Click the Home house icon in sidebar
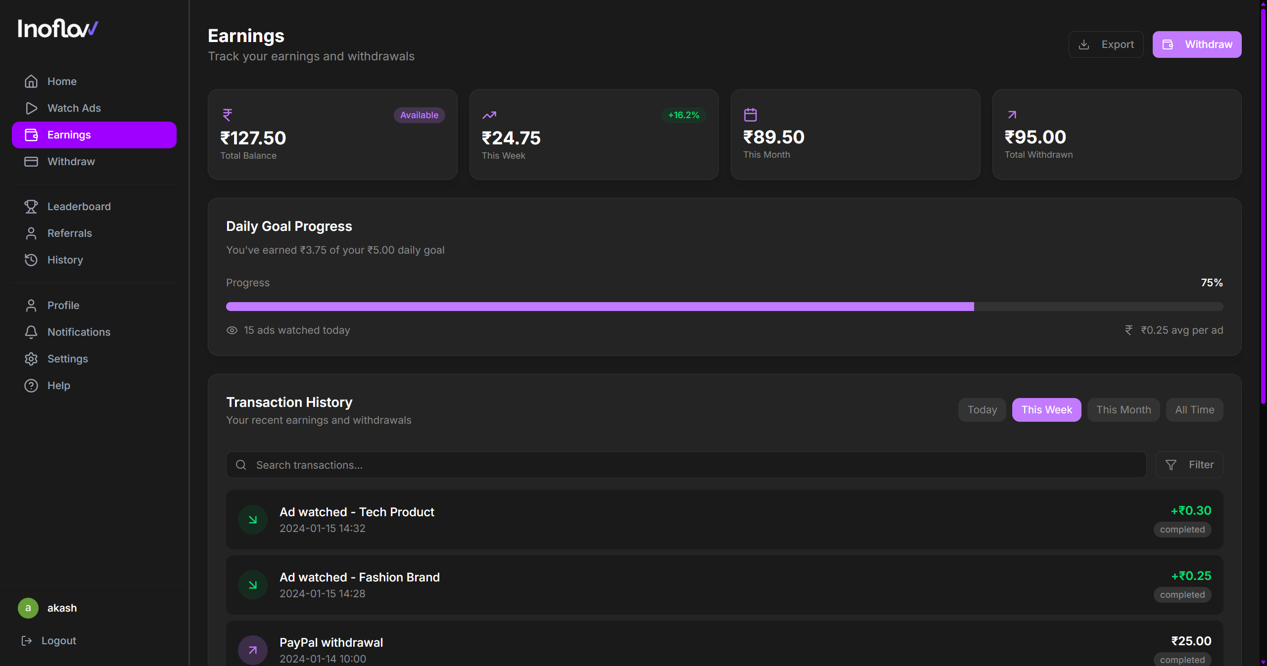This screenshot has height=666, width=1267. [x=31, y=81]
